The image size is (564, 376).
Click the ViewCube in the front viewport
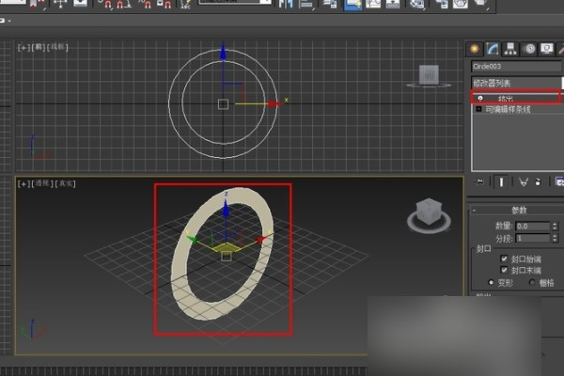click(x=429, y=75)
